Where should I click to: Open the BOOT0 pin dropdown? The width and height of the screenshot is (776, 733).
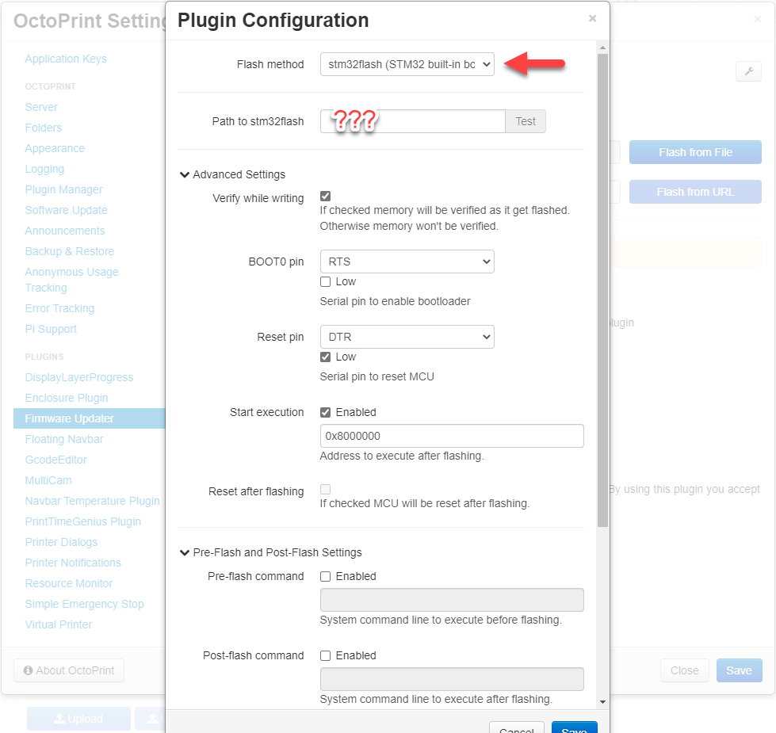coord(407,262)
